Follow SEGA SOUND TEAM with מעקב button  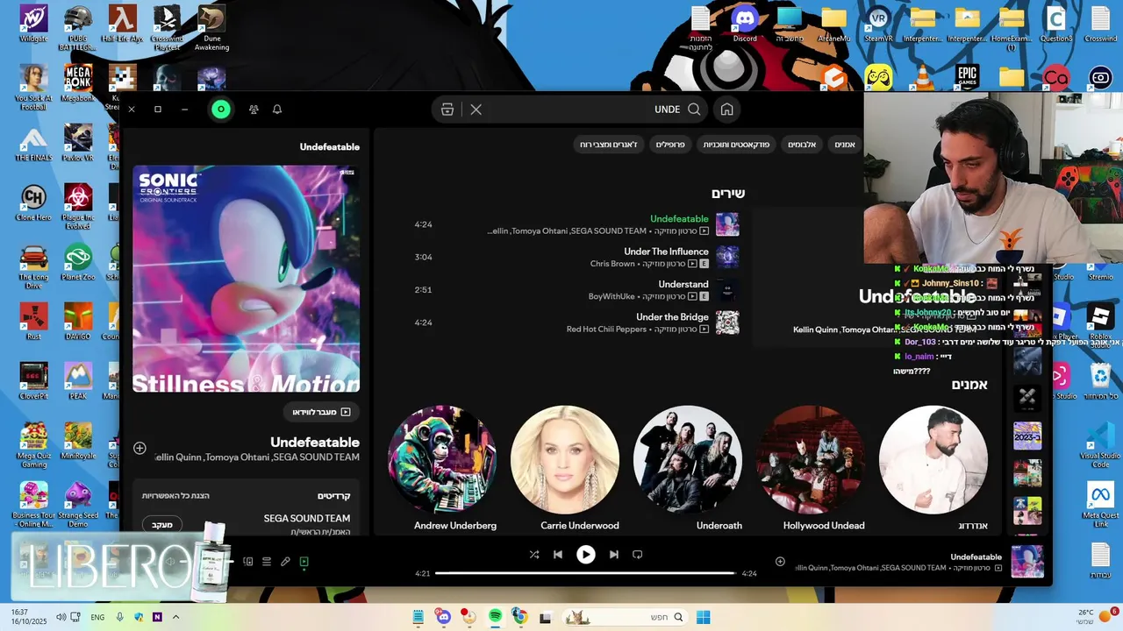tap(162, 524)
